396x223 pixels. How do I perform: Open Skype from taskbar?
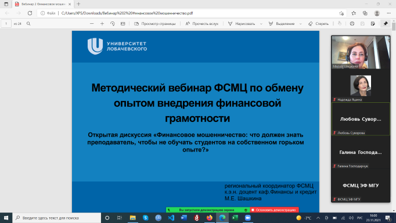[146, 218]
